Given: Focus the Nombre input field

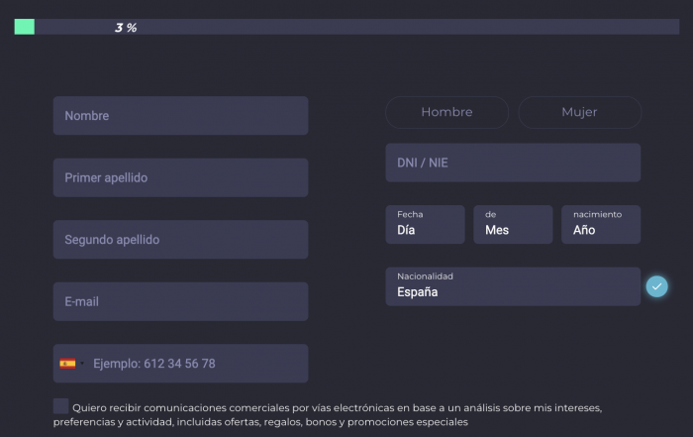Looking at the screenshot, I should [x=181, y=115].
